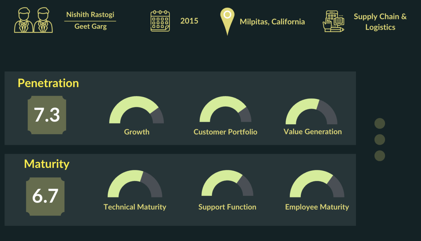This screenshot has height=241, width=421.
Task: Click the Supply Chain & Logistics label
Action: tap(380, 22)
